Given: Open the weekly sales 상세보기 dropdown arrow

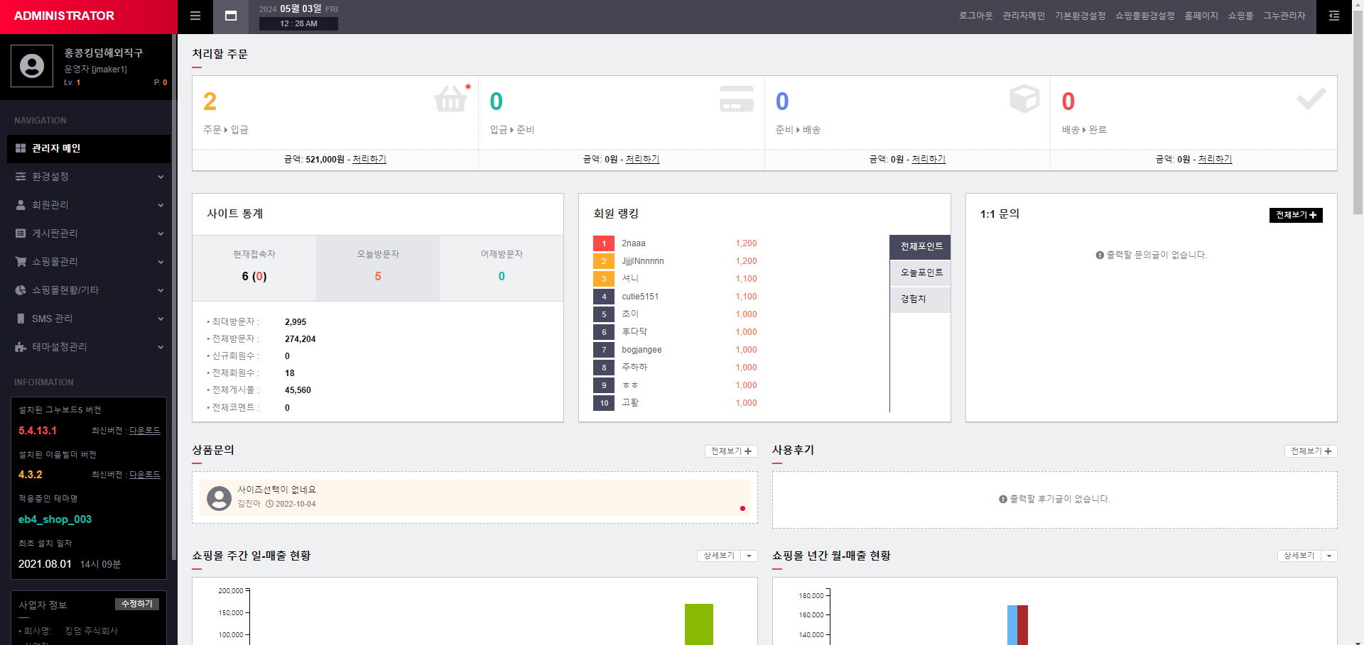Looking at the screenshot, I should pos(749,556).
